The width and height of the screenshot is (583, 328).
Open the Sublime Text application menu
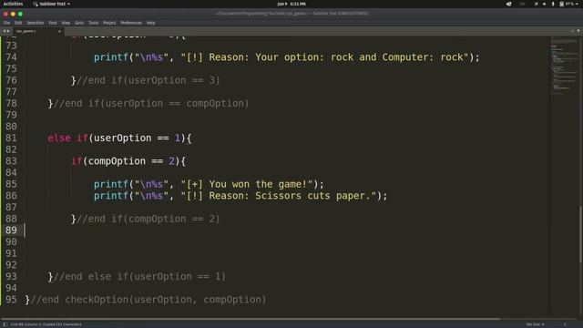[51, 4]
